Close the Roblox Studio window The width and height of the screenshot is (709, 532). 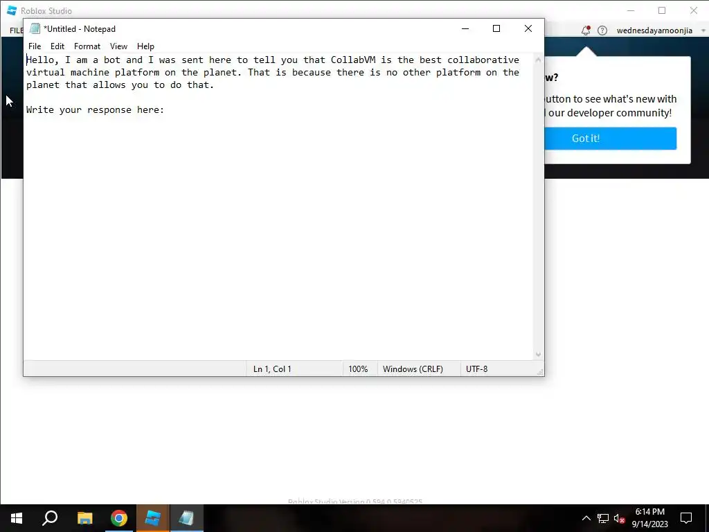click(x=693, y=10)
